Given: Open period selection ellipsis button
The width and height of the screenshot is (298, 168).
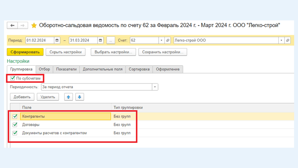Looking at the screenshot, I should 111,41.
